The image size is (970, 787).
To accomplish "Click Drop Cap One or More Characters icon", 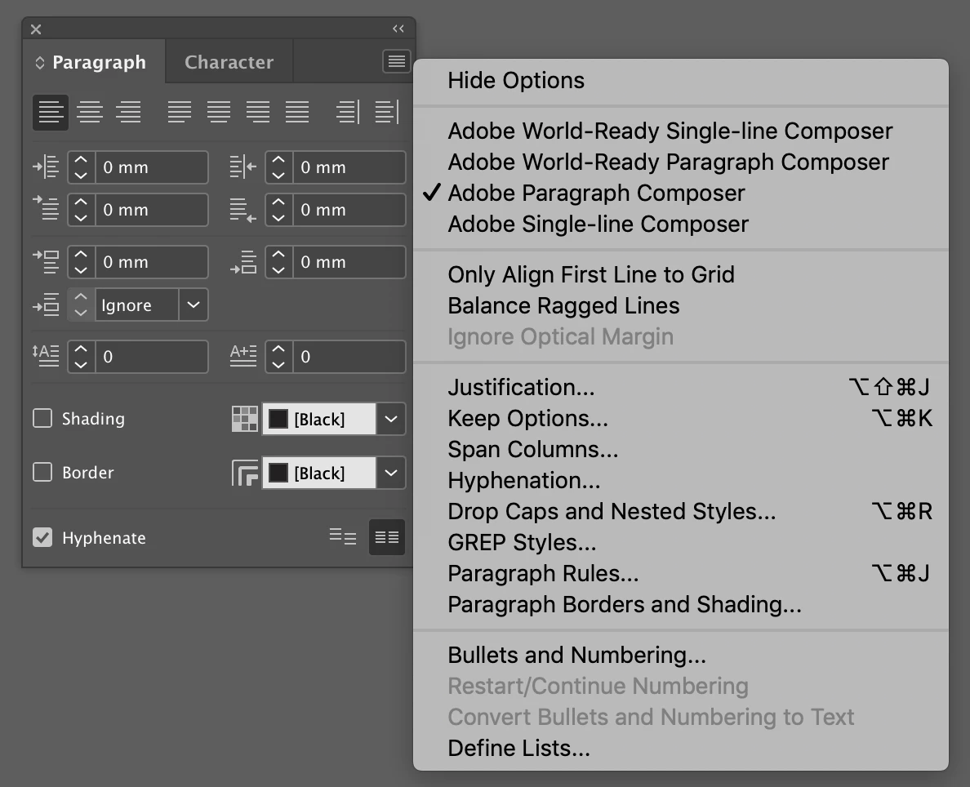I will (x=243, y=356).
